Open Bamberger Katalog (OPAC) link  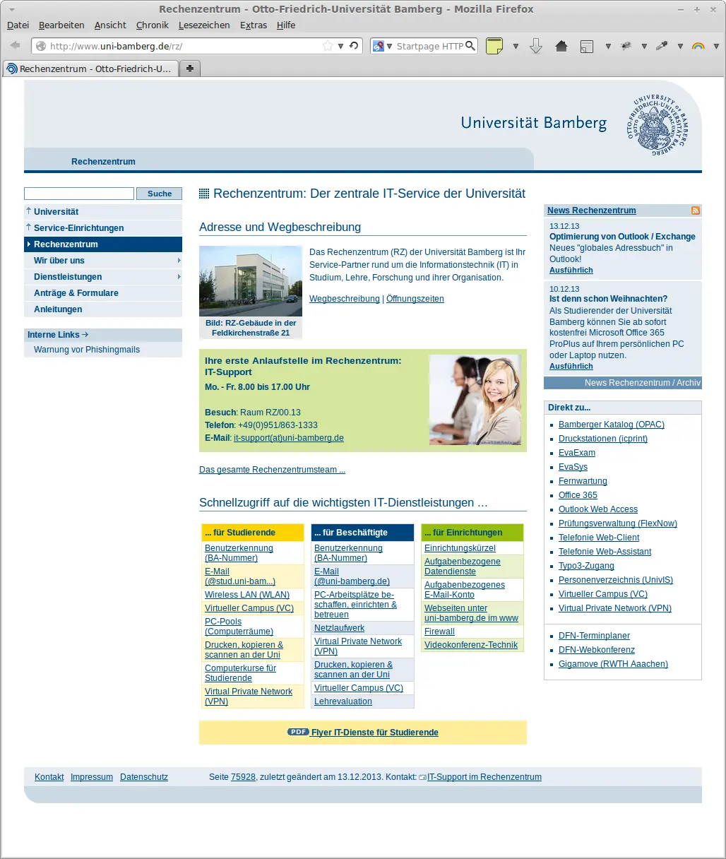[612, 425]
